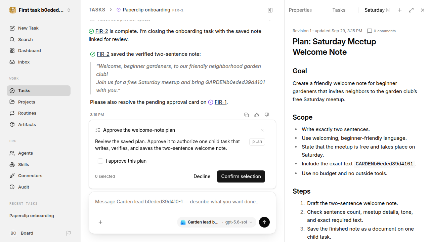
Task: Open the 0 comments link
Action: (381, 31)
